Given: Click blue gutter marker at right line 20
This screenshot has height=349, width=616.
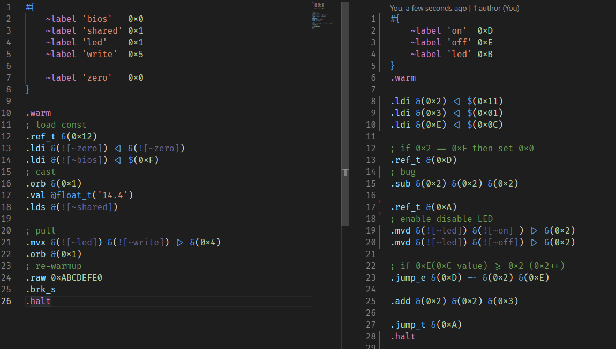Looking at the screenshot, I should pyautogui.click(x=379, y=242).
